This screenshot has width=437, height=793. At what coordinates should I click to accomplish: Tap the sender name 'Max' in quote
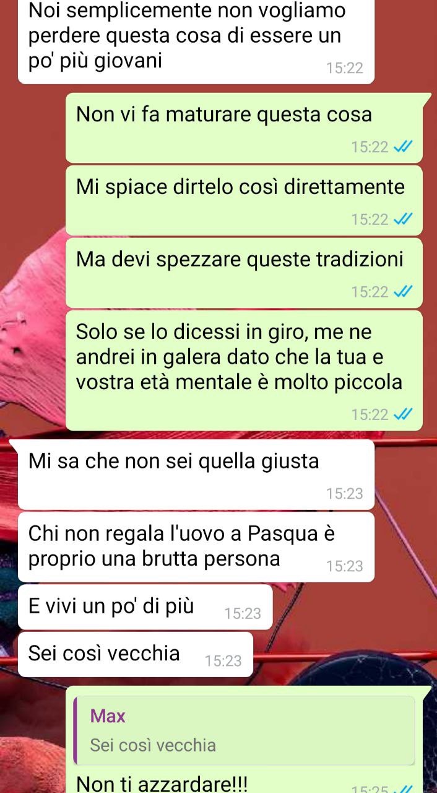[x=108, y=717]
